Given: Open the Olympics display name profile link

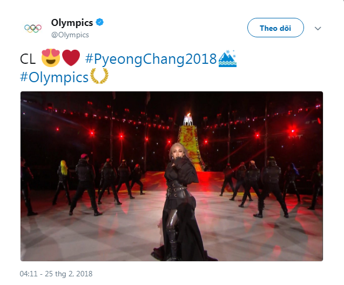Looking at the screenshot, I should click(x=72, y=23).
